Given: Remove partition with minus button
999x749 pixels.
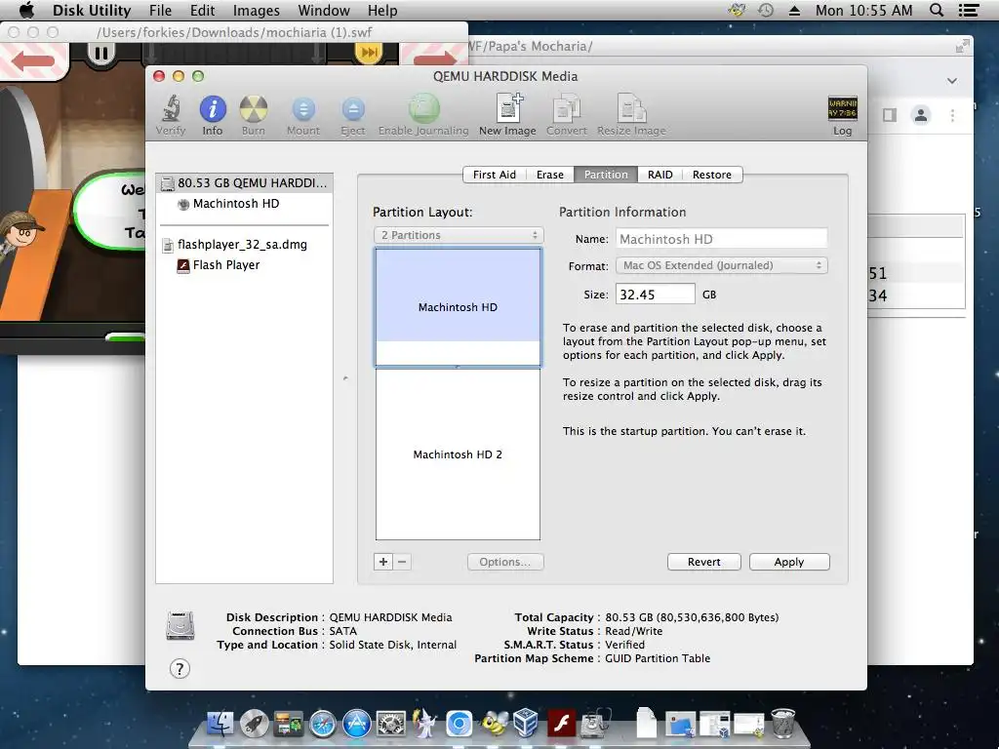Looking at the screenshot, I should pyautogui.click(x=402, y=562).
